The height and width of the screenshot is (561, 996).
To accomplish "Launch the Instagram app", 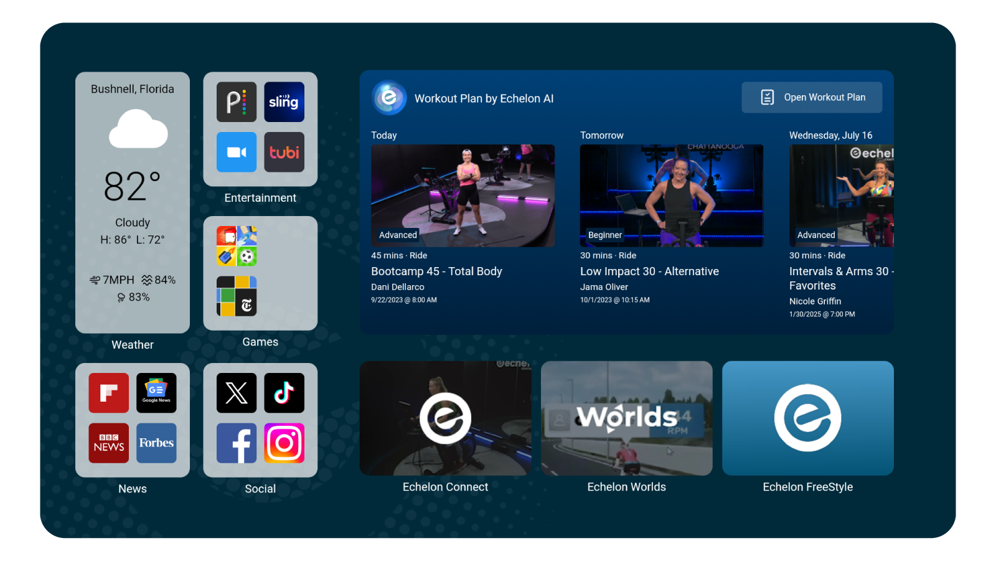I will [x=284, y=443].
